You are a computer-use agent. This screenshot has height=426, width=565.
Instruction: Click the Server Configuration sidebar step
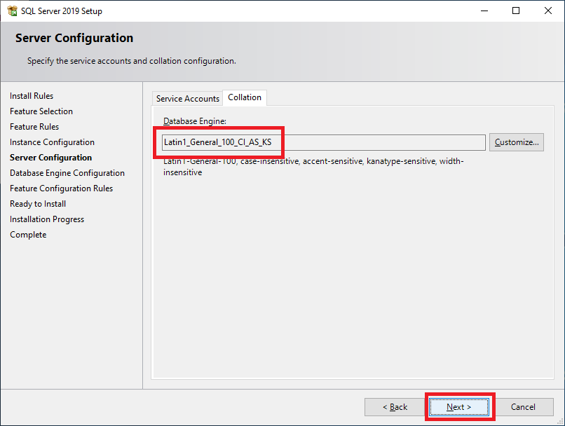[x=50, y=158]
